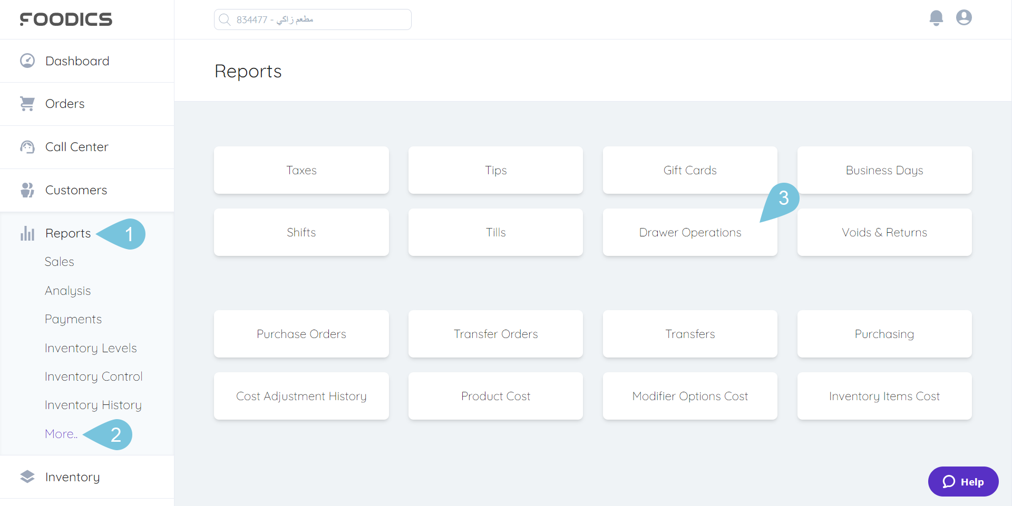Image resolution: width=1012 pixels, height=506 pixels.
Task: Collapse the Reports sidebar section
Action: coord(68,233)
